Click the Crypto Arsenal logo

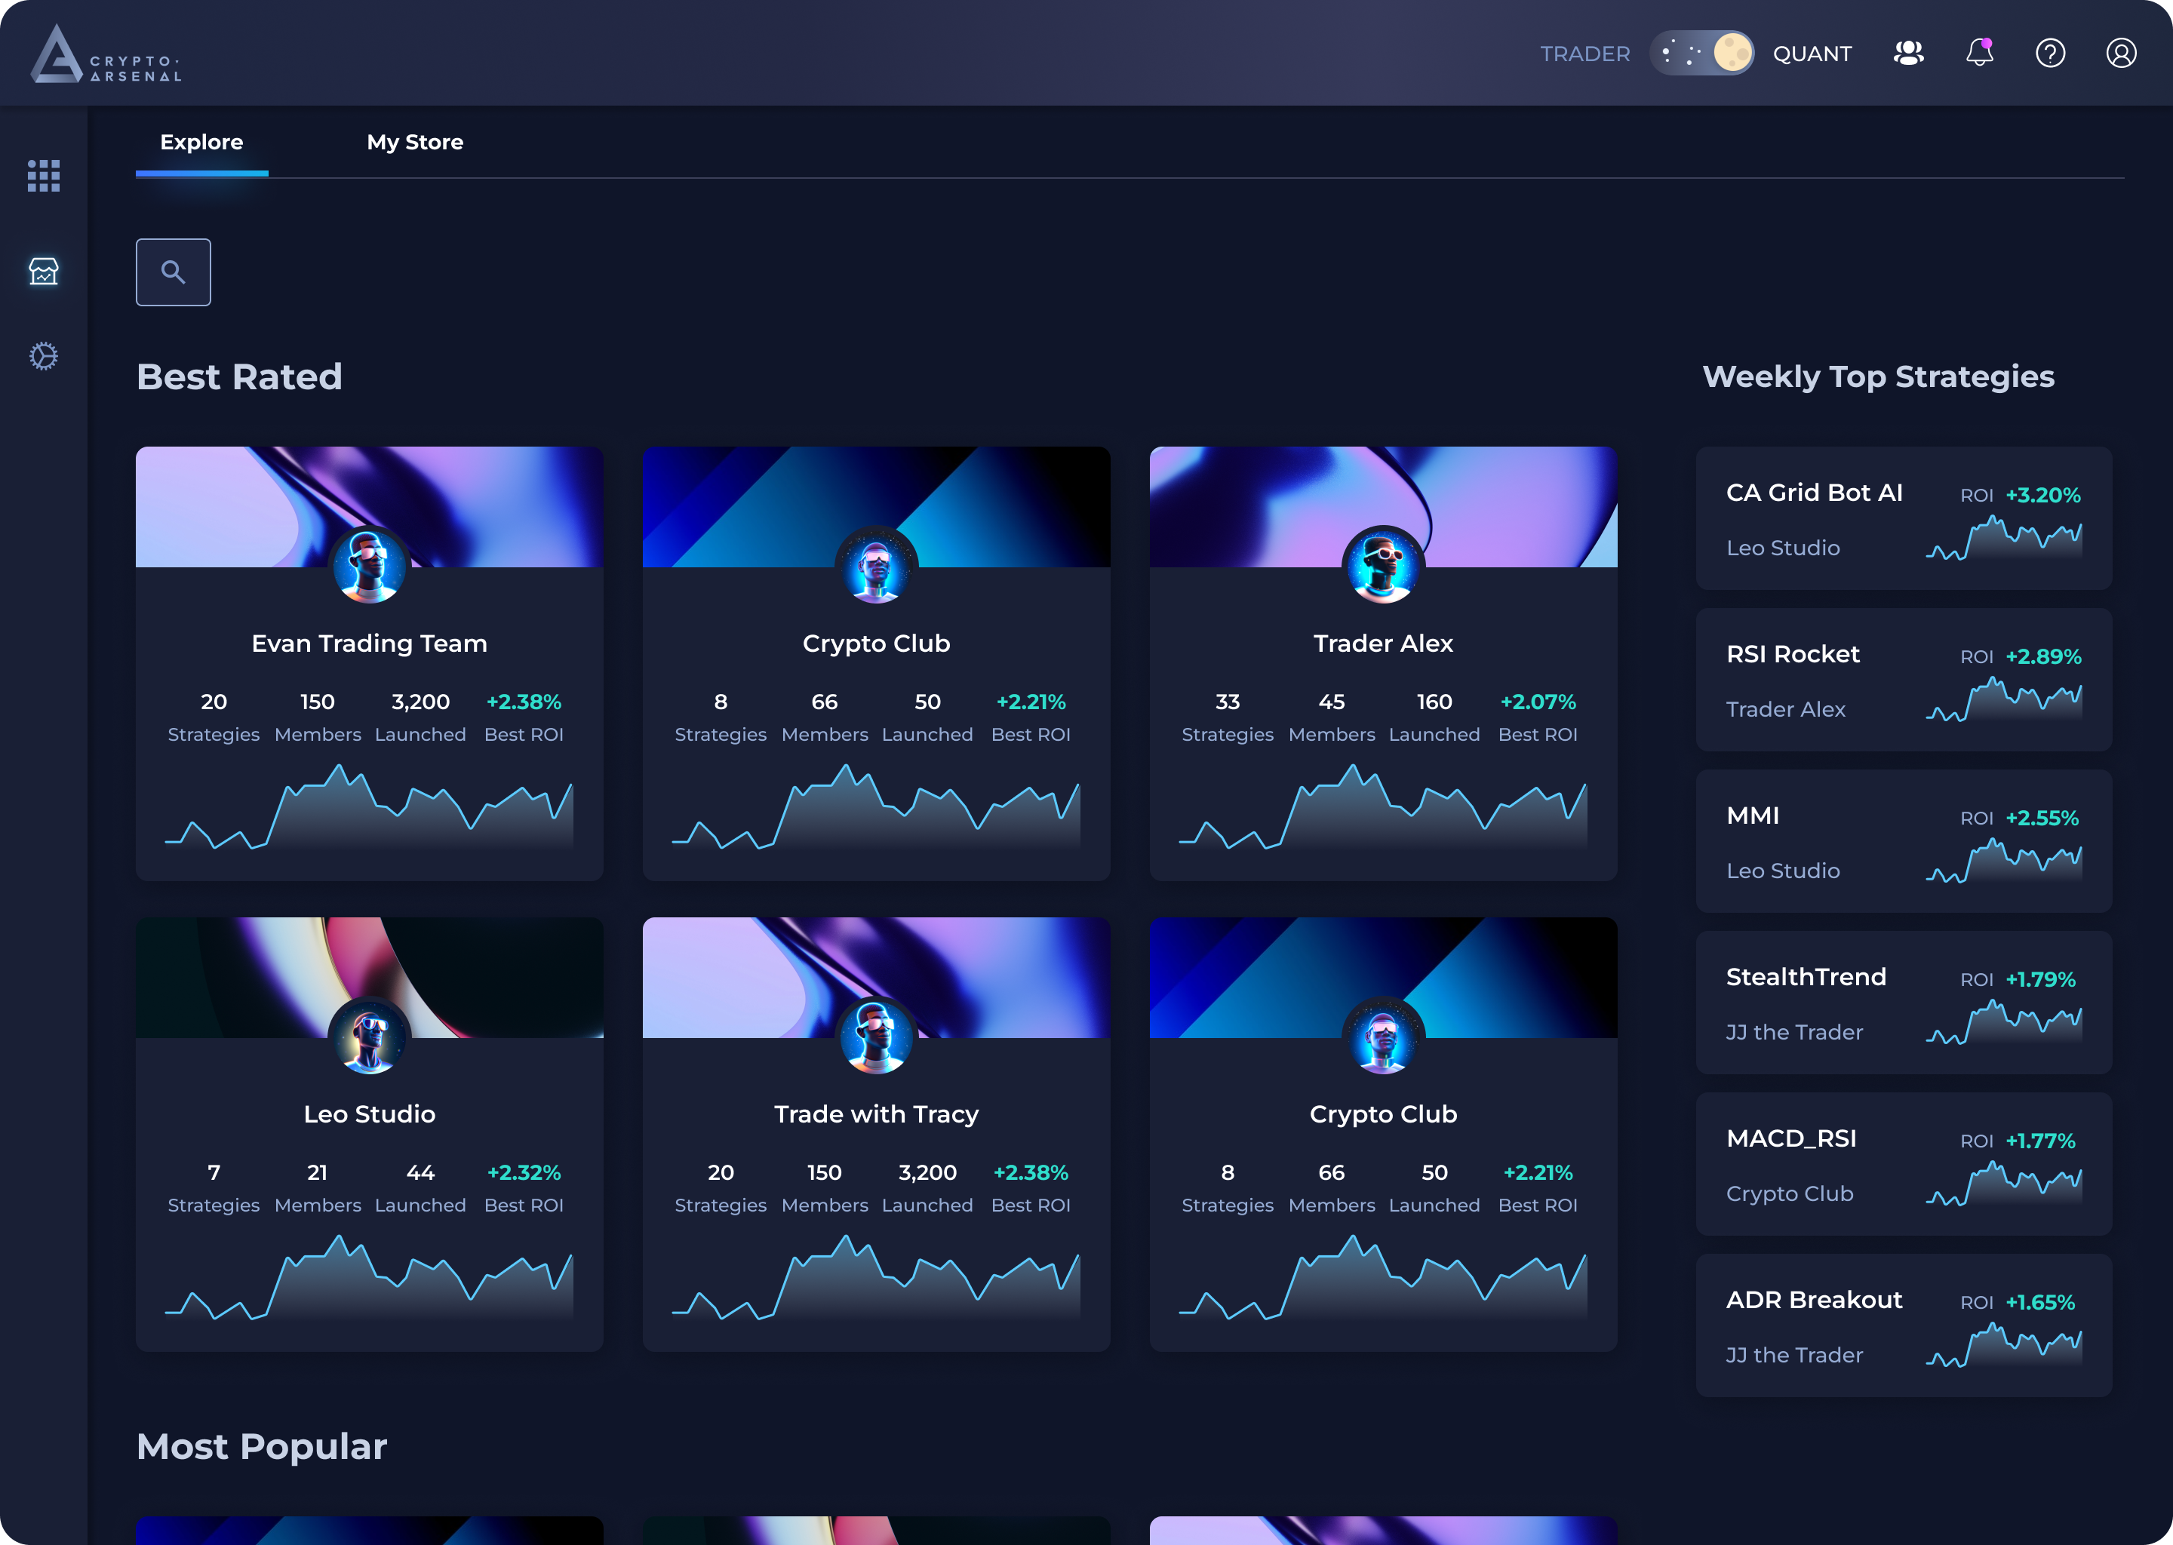(x=105, y=54)
